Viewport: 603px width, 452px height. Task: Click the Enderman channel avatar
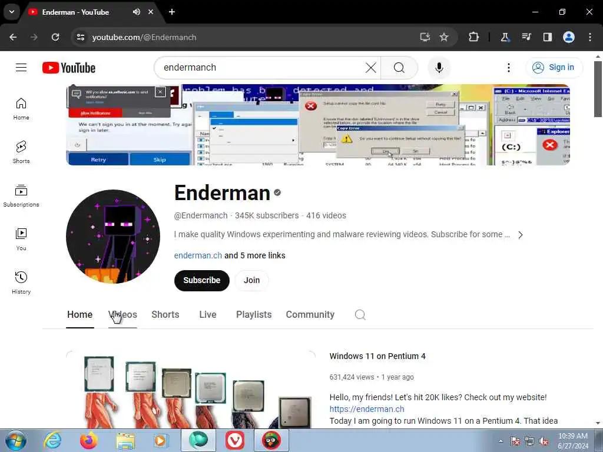click(x=113, y=237)
